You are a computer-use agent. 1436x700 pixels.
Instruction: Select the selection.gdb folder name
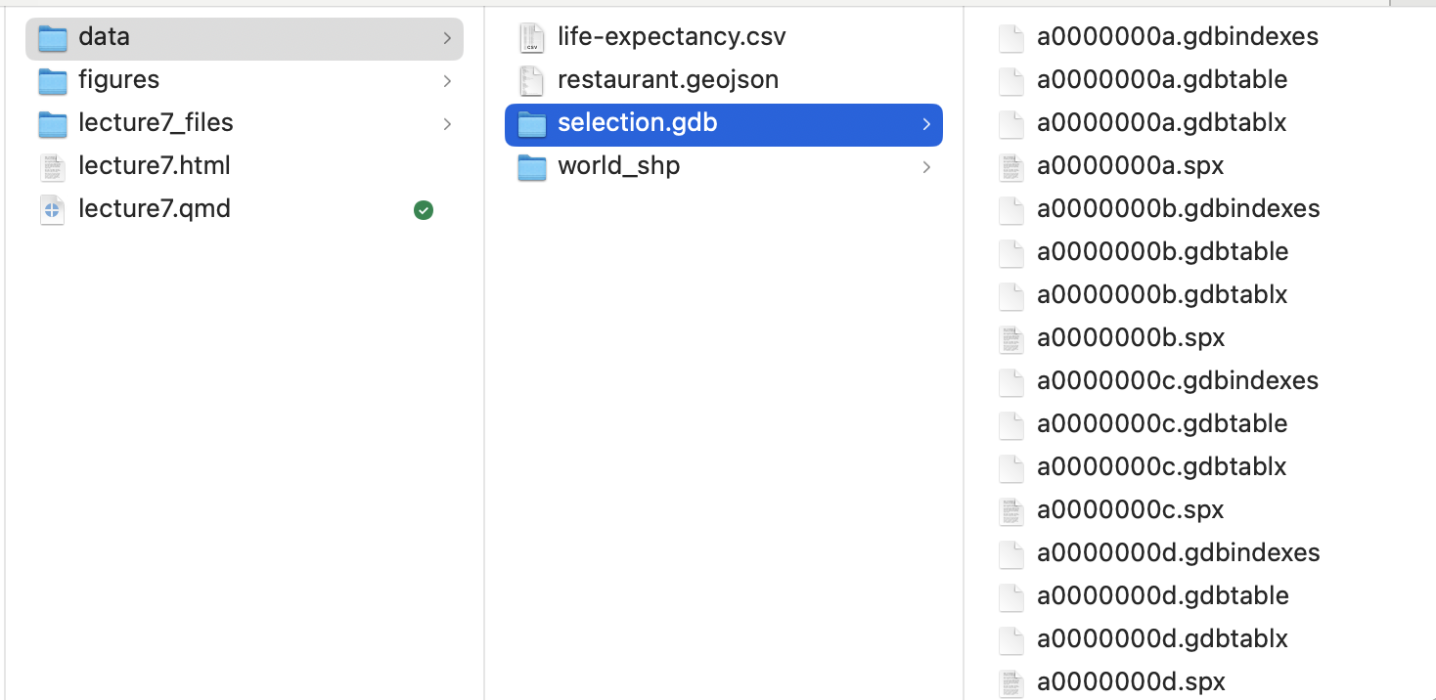637,123
